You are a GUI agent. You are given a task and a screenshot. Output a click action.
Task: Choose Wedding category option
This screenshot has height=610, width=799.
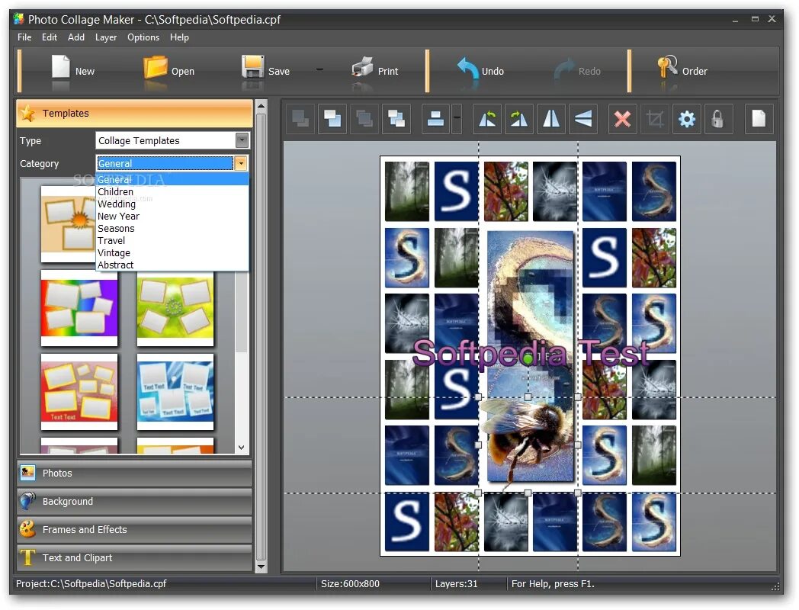click(x=172, y=204)
